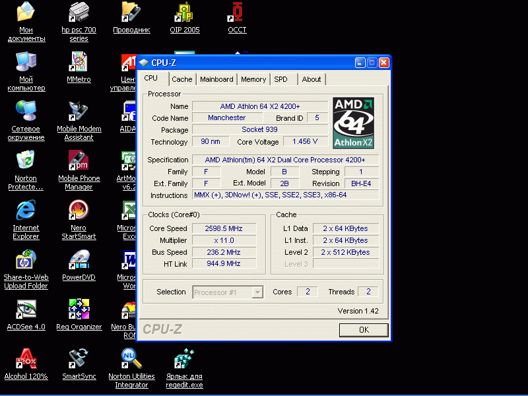Open PowerDVD desktop shortcut
This screenshot has width=528, height=396.
click(79, 259)
